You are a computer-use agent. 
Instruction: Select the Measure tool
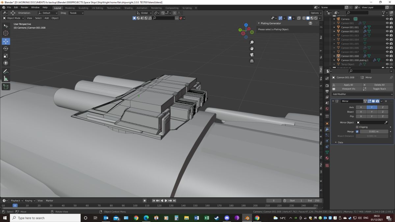(6, 78)
